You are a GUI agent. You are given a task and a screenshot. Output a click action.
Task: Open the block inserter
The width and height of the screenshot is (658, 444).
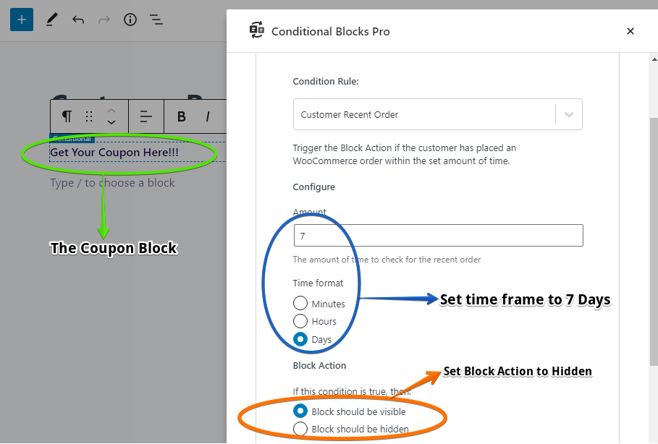[x=21, y=20]
